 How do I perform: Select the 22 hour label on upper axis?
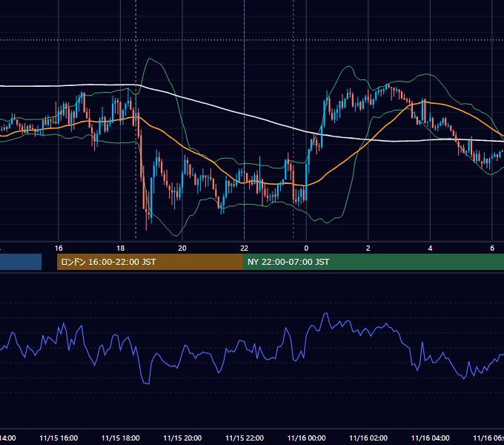click(245, 248)
